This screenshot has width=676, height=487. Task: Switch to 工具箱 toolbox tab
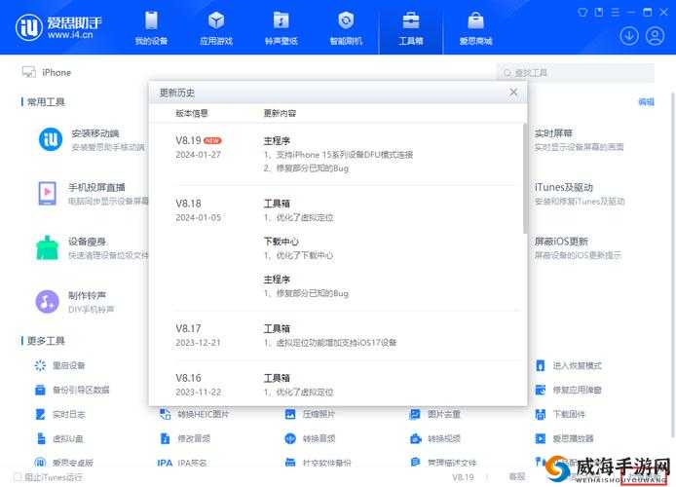411,28
